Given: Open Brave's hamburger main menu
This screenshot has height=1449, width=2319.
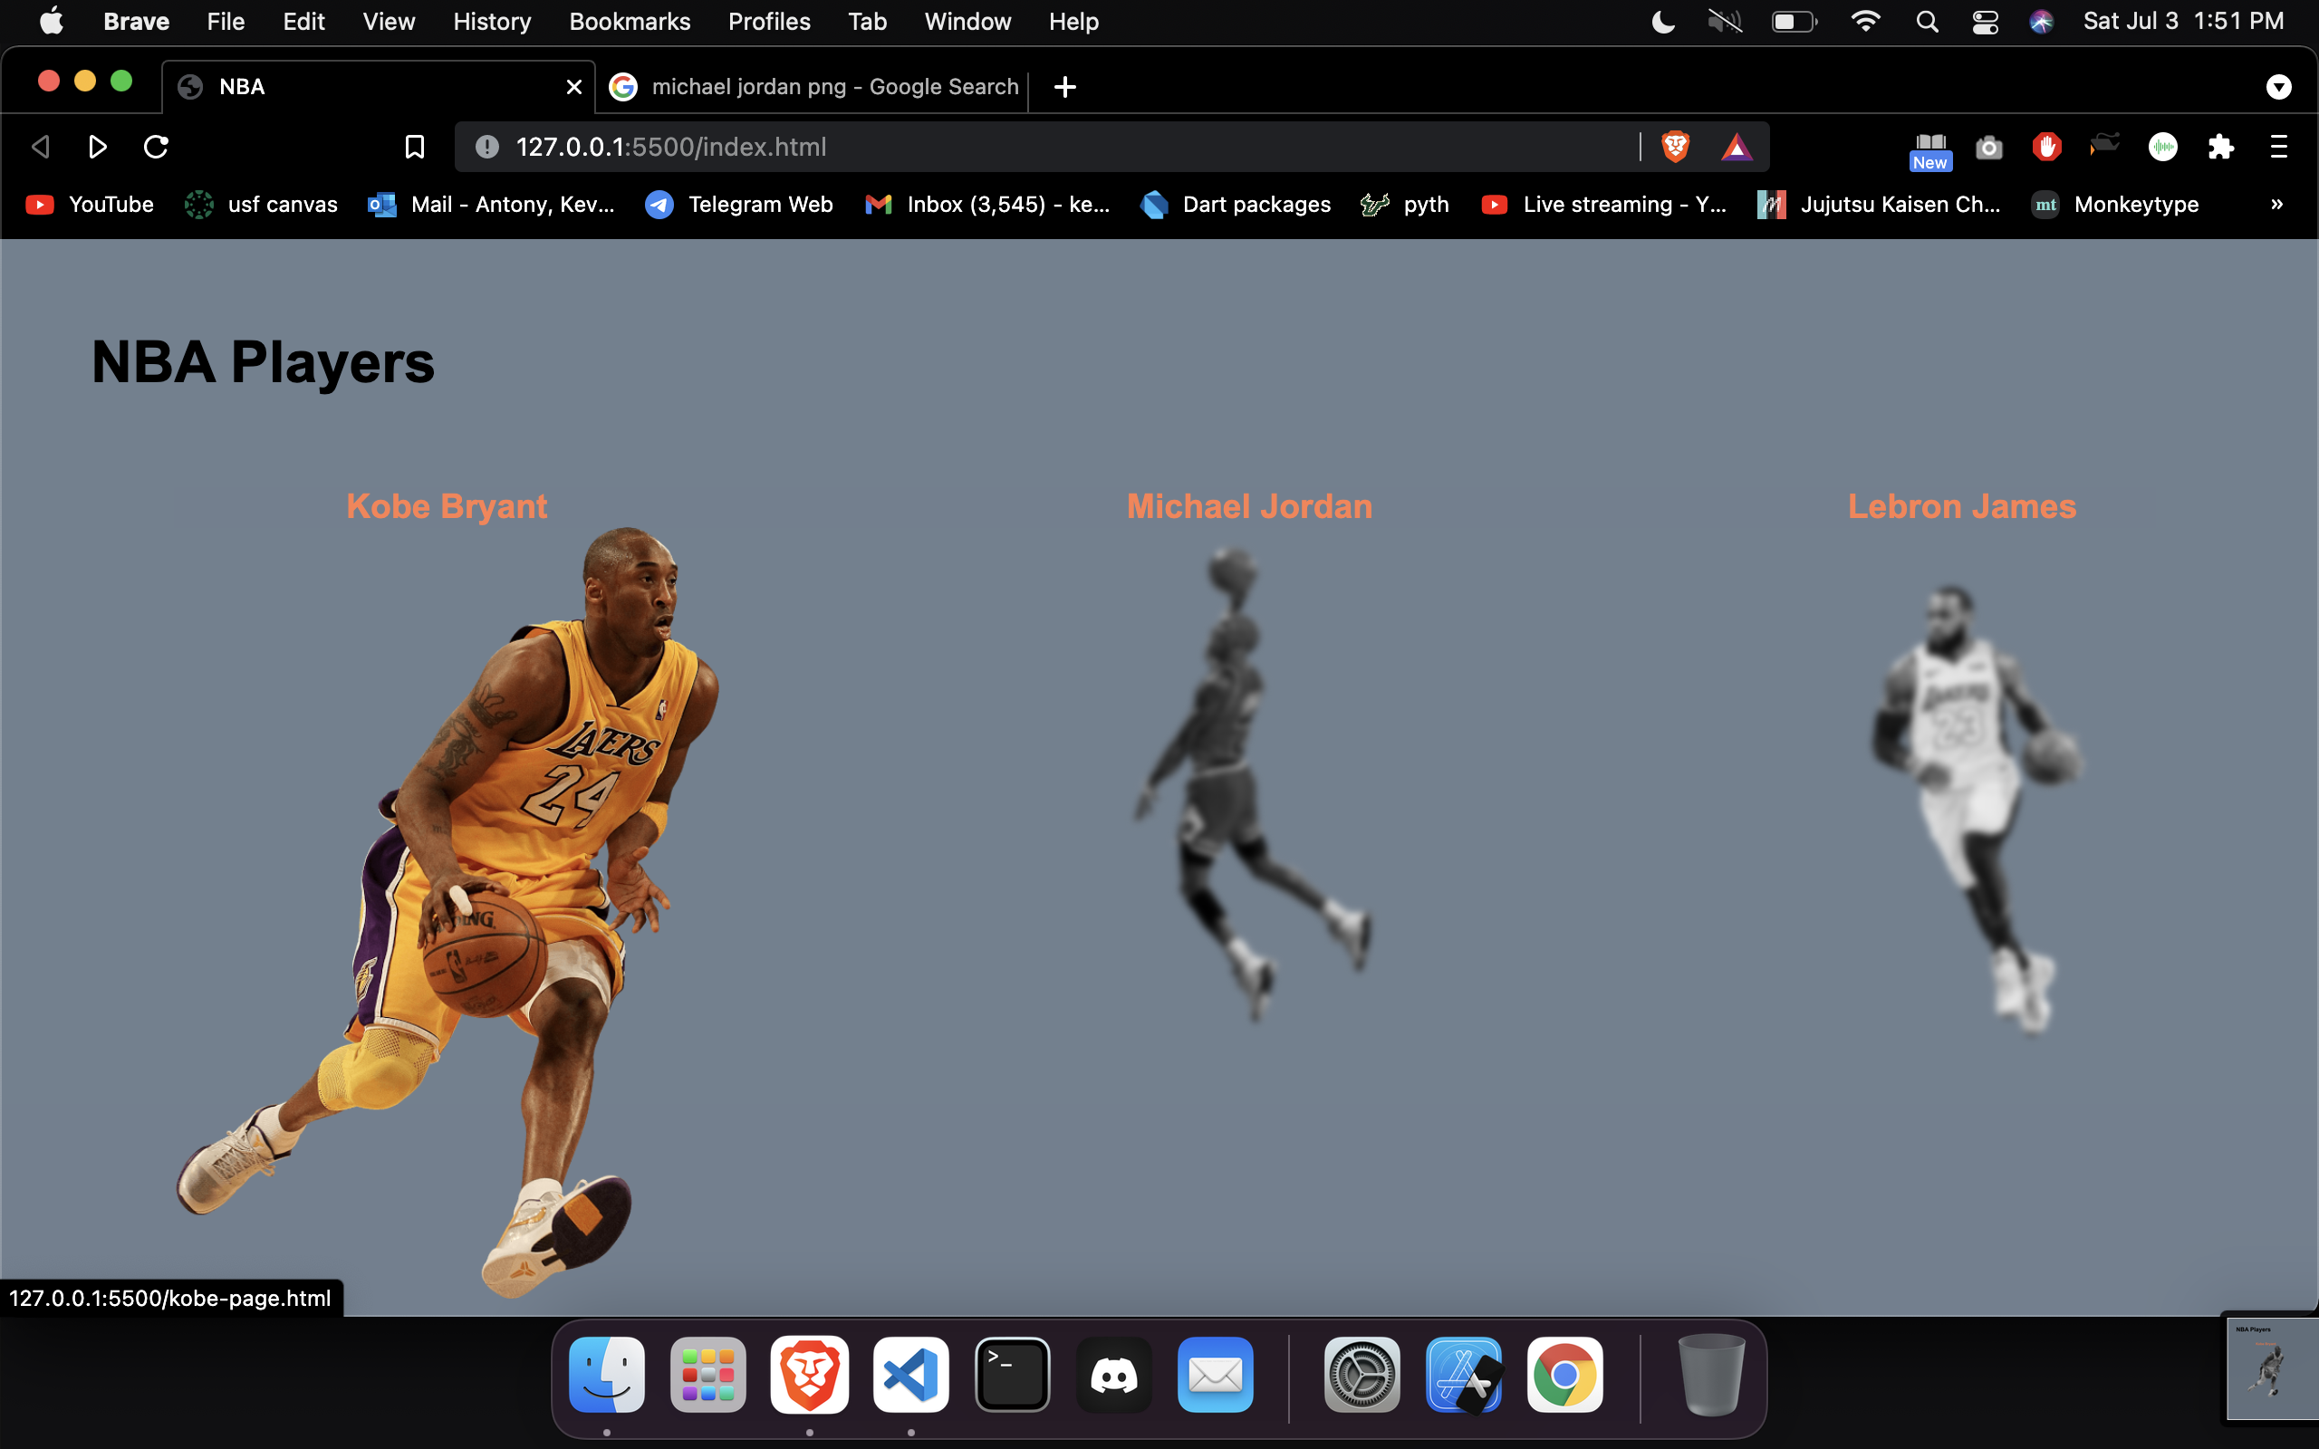Looking at the screenshot, I should 2279,147.
